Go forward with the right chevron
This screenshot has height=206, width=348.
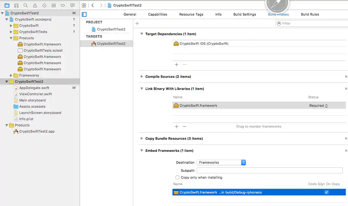point(101,5)
